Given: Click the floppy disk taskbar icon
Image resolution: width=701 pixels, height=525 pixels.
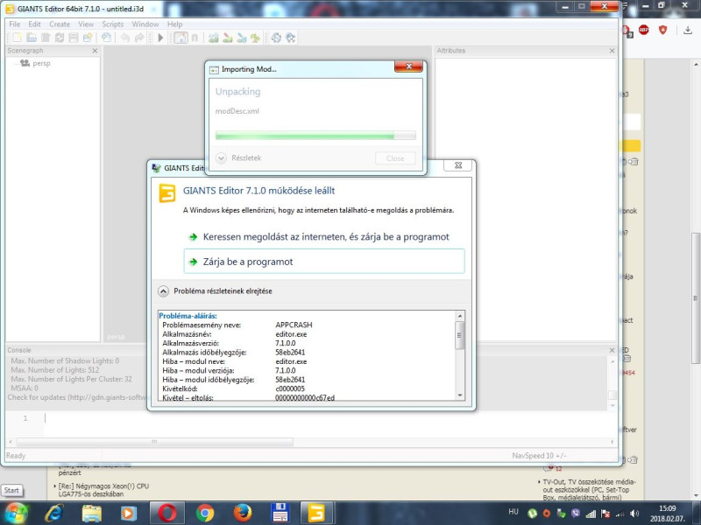Looking at the screenshot, I should (280, 513).
